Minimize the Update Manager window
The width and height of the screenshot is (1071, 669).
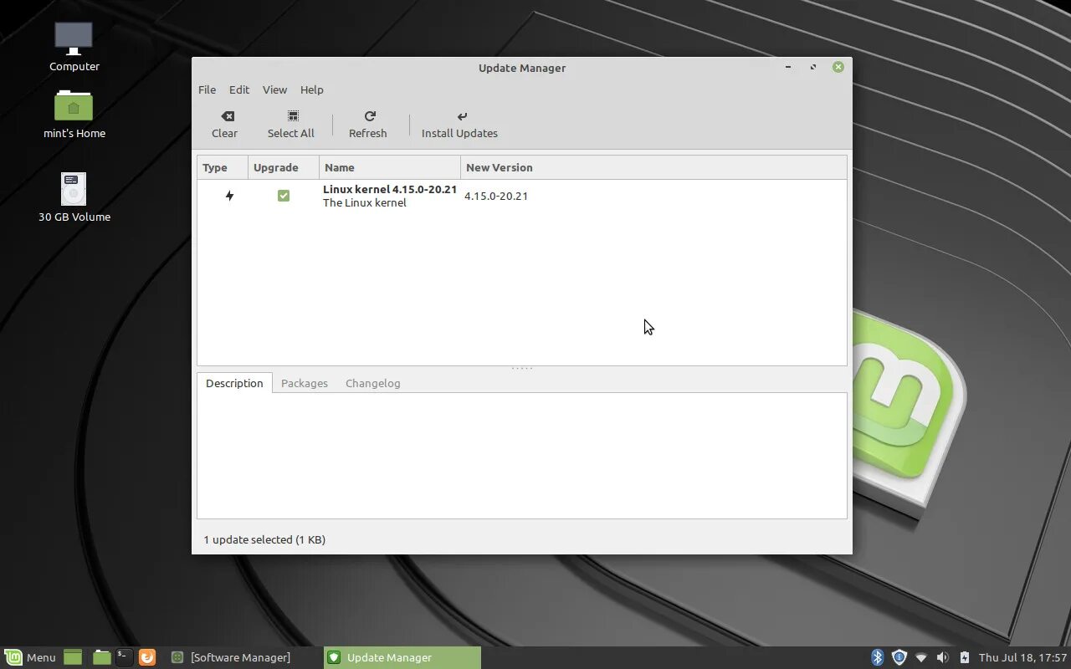tap(788, 67)
